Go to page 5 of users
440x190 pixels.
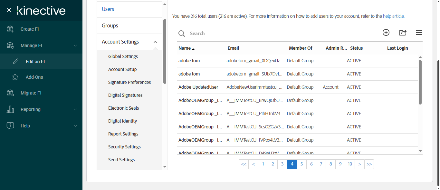point(301,164)
